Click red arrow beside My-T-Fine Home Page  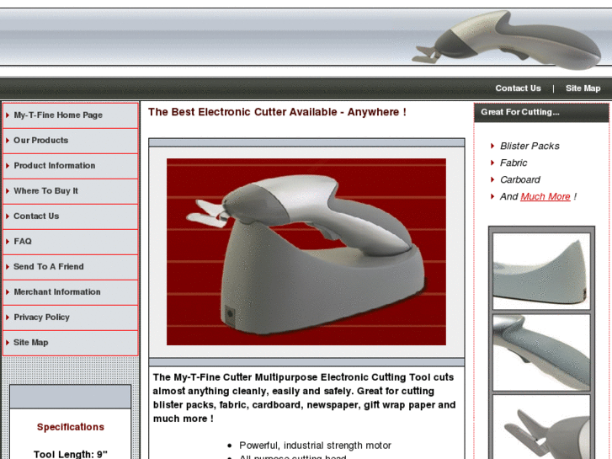8,115
